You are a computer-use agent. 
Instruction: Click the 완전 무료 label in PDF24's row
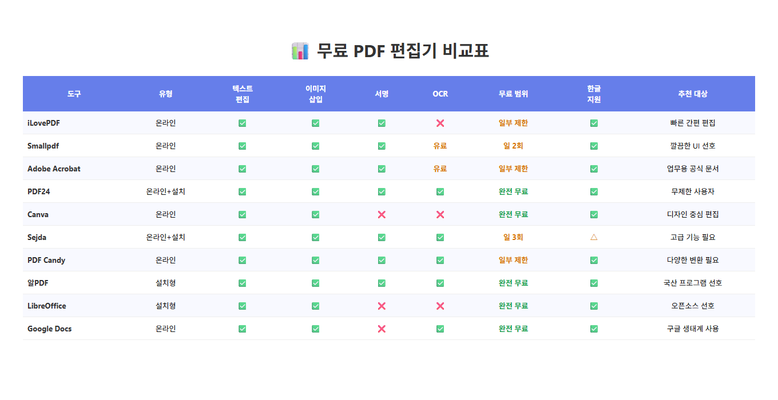pos(512,191)
